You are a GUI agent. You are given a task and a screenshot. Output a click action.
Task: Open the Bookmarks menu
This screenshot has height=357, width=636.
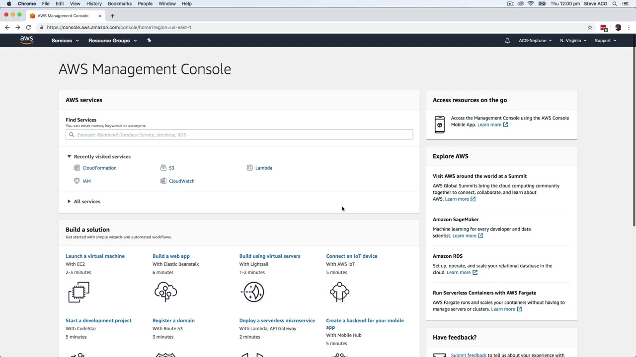(x=120, y=3)
